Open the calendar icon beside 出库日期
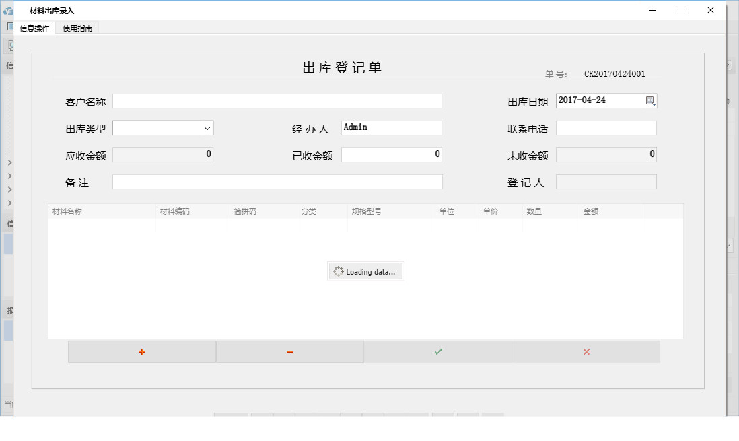 tap(649, 100)
